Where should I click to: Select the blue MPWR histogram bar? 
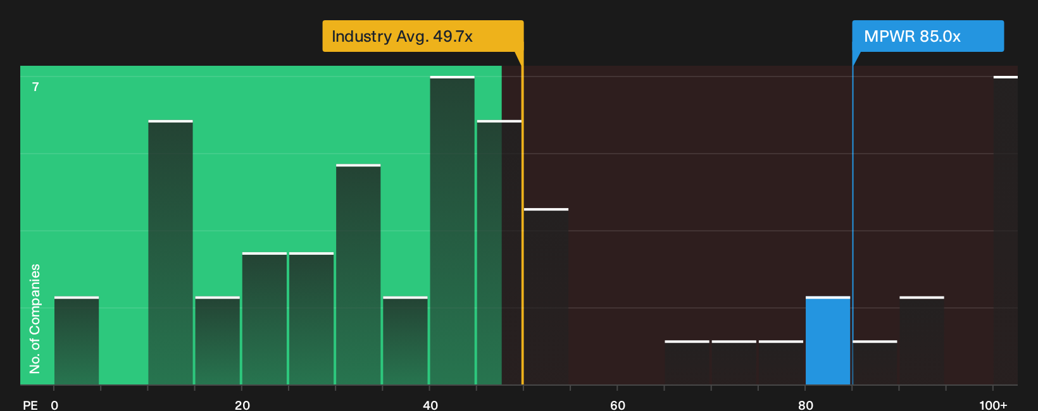(828, 341)
